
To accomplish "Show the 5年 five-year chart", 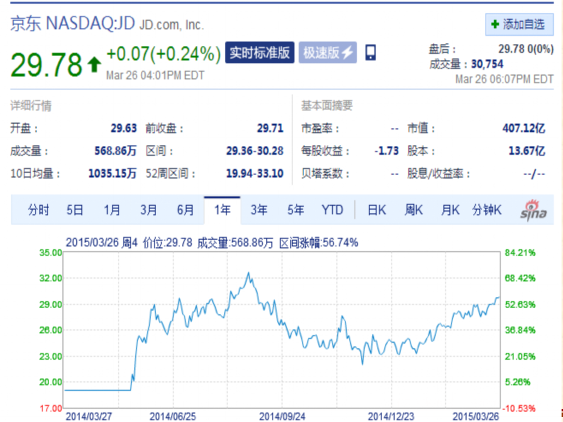I will point(296,210).
